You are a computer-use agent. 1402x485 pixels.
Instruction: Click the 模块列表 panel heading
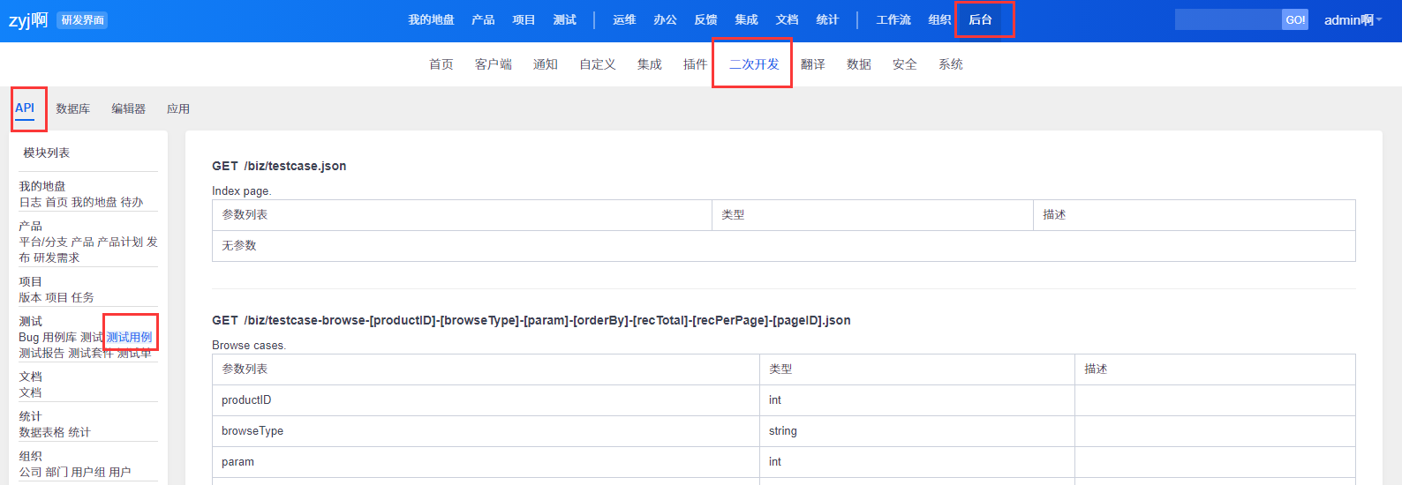tap(46, 153)
